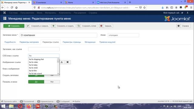Screen dimensions: 194x109
Task: Bookmark this page with star icon
Action: click(144, 8)
